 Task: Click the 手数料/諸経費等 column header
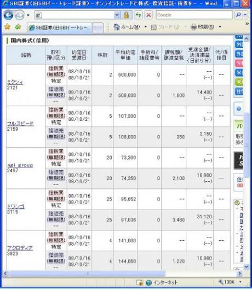coord(149,55)
